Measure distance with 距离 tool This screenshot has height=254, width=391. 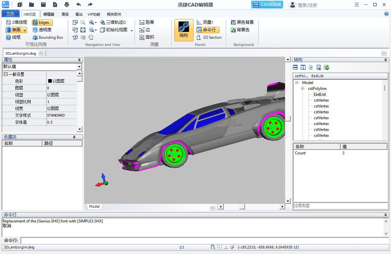click(147, 22)
